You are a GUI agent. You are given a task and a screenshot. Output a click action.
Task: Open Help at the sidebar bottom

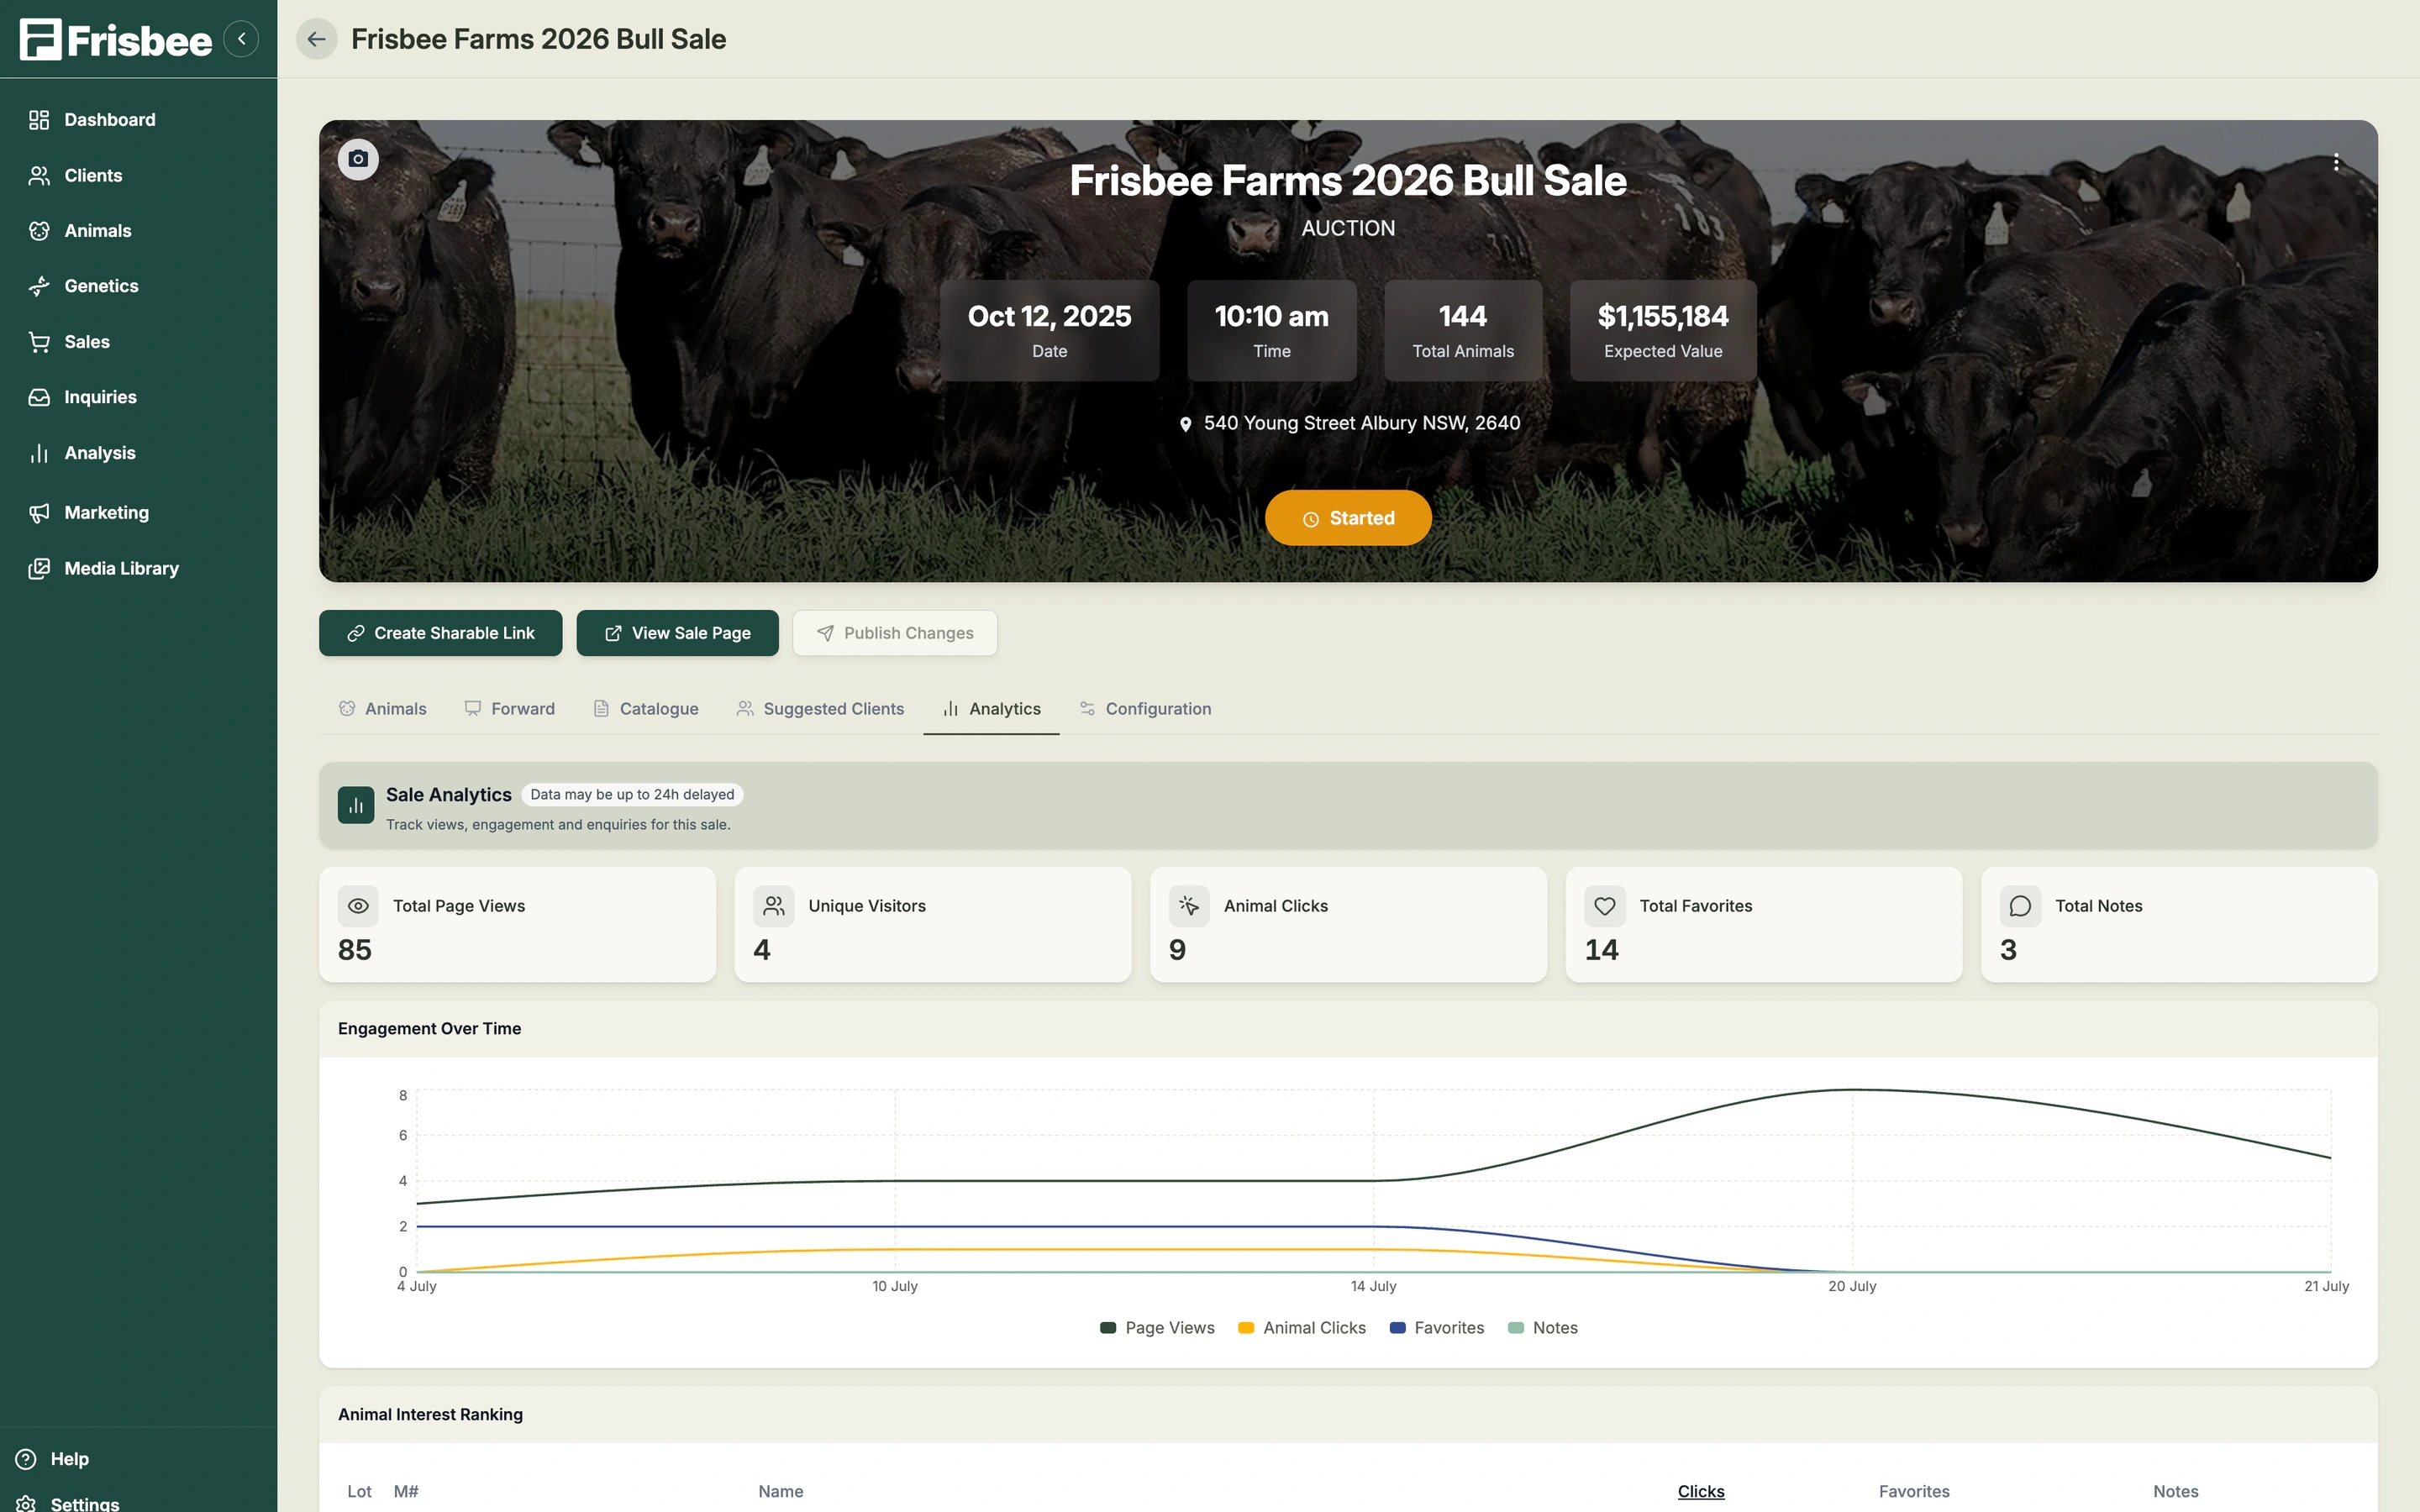coord(70,1459)
